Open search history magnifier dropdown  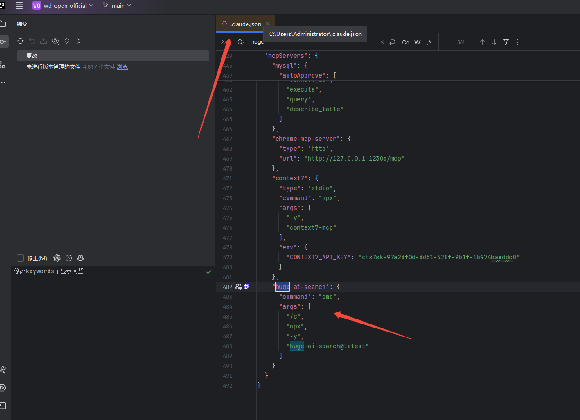(x=241, y=42)
